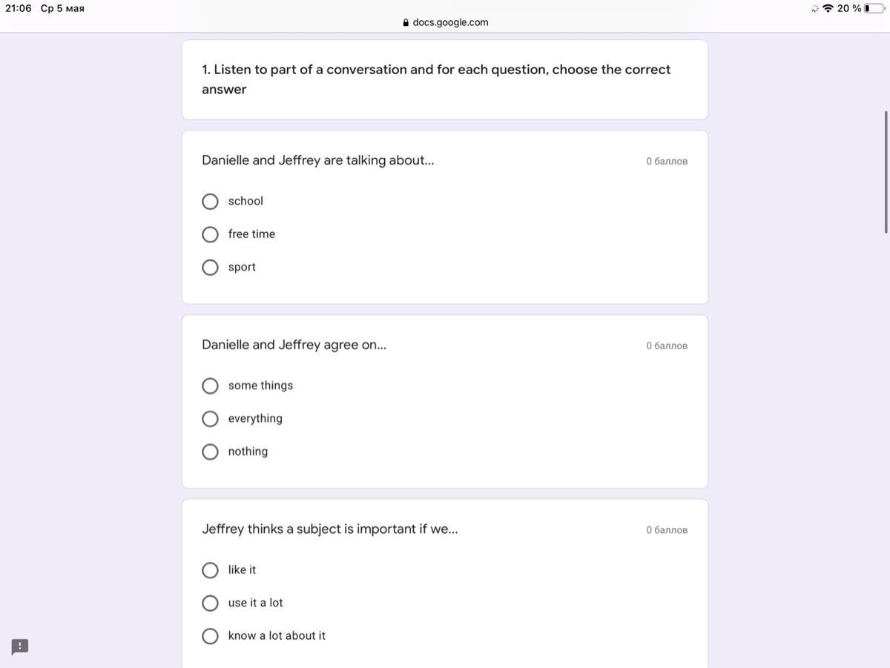Tap the battery indicator icon
The image size is (890, 668).
coord(874,8)
